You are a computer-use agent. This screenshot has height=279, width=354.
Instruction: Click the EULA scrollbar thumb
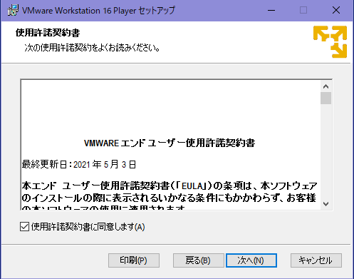point(326,98)
